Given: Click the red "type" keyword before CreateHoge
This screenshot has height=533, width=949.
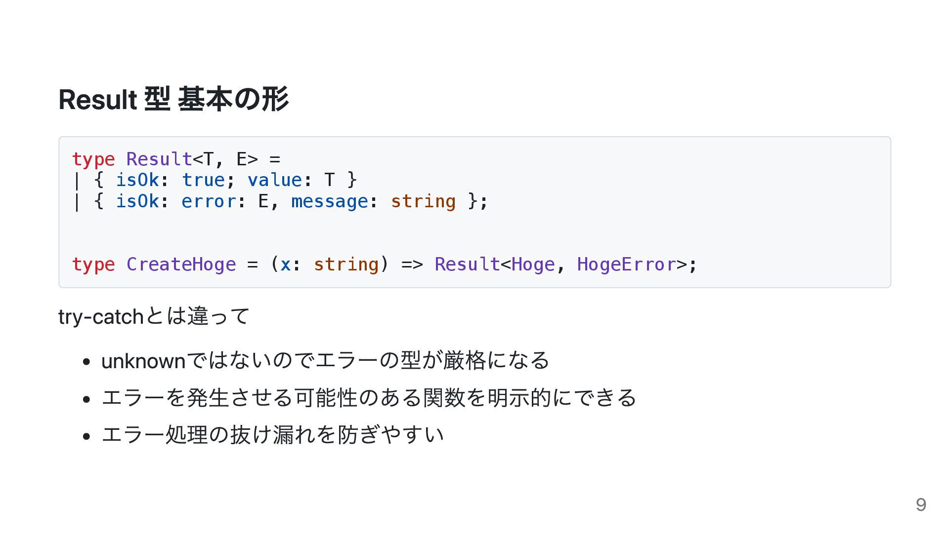Looking at the screenshot, I should pyautogui.click(x=93, y=265).
